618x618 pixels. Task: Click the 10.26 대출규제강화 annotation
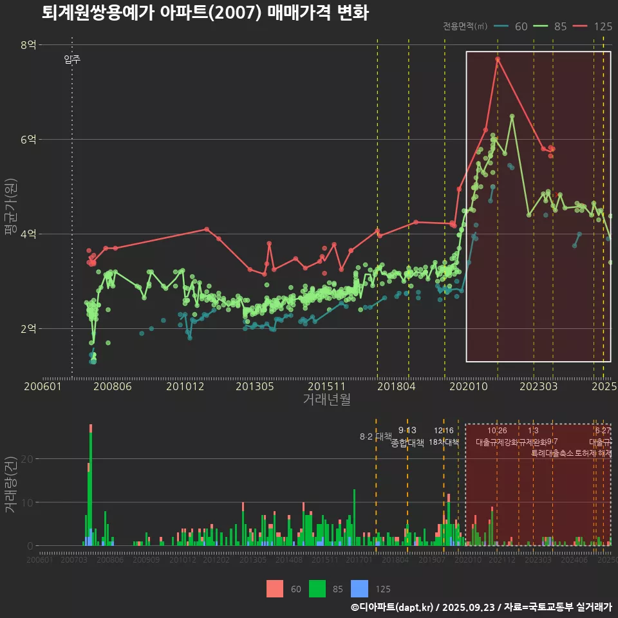[x=497, y=436]
